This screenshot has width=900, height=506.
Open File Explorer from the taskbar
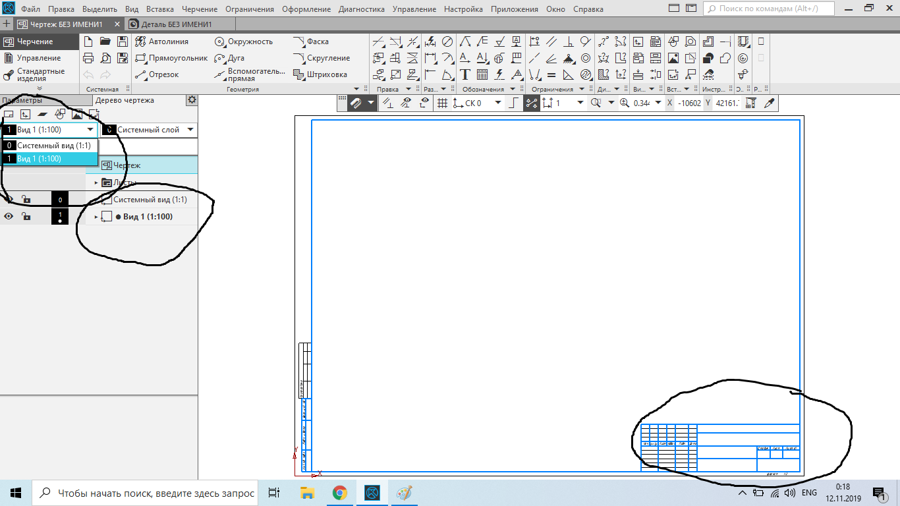pyautogui.click(x=307, y=492)
